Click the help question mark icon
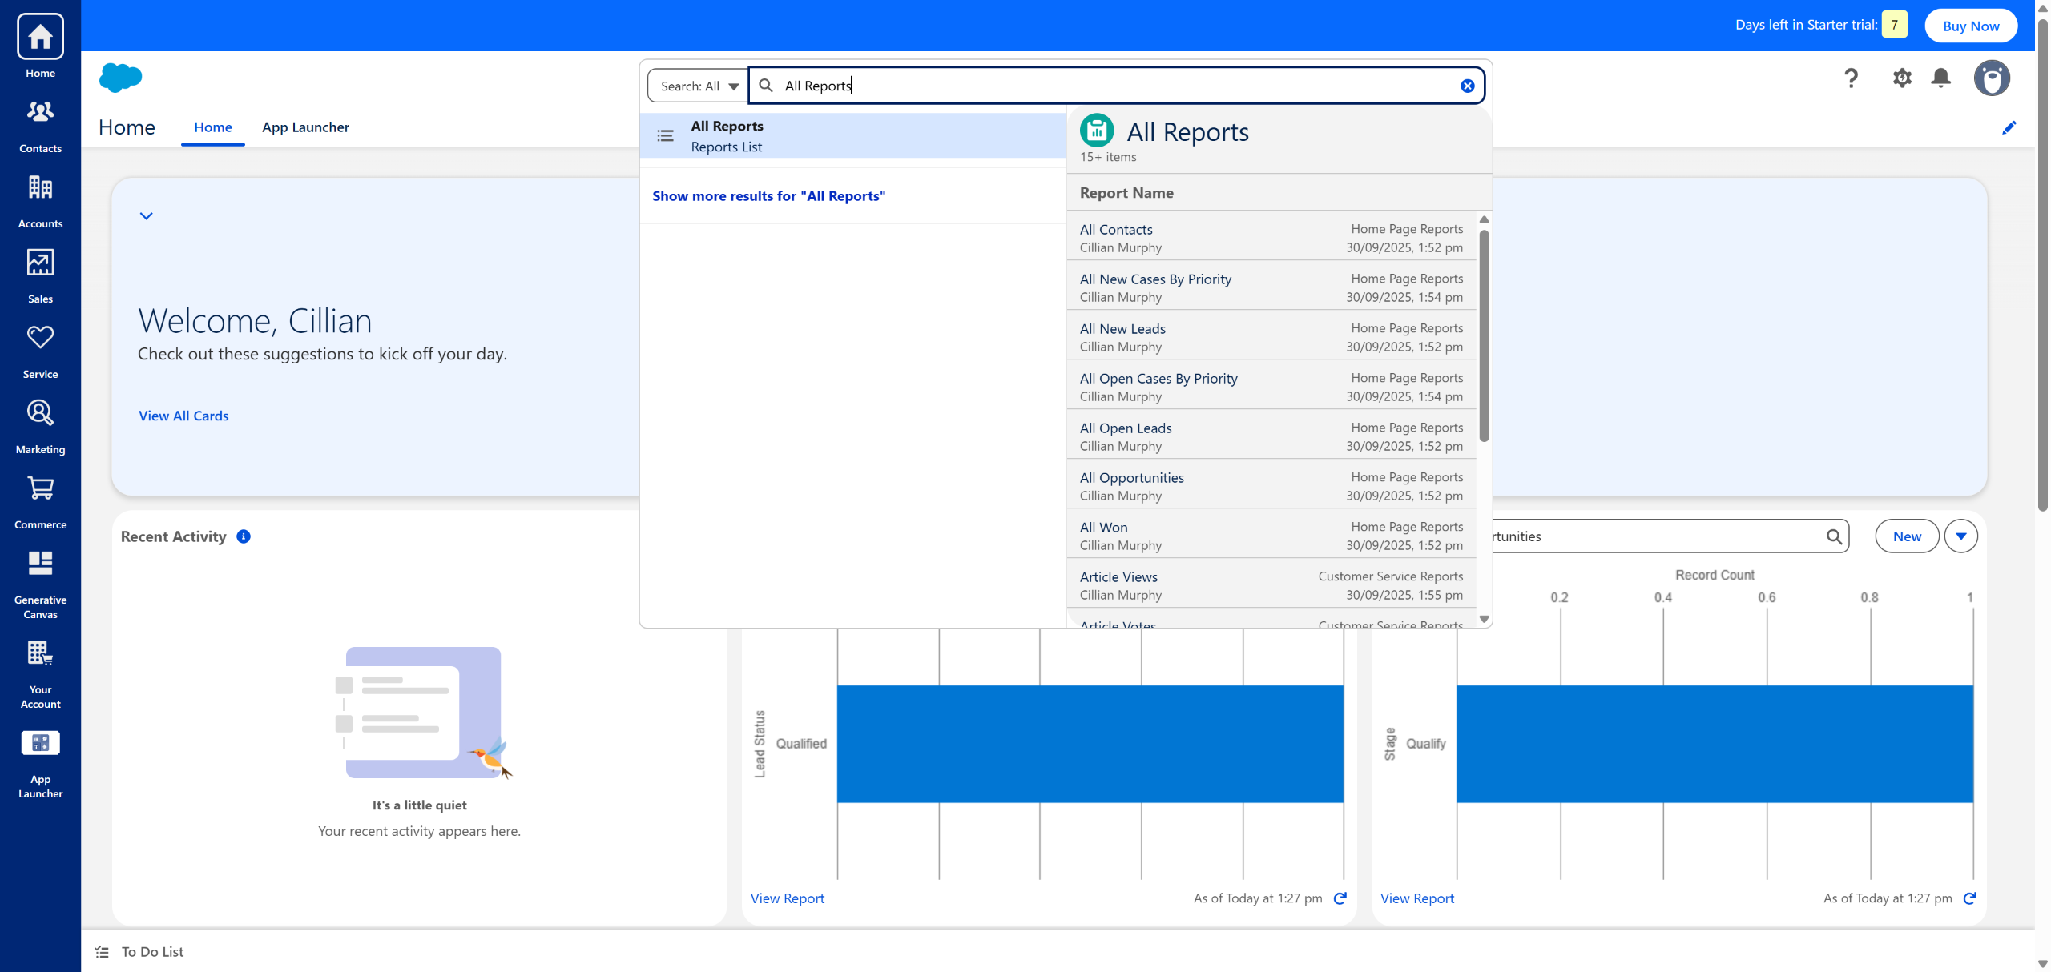This screenshot has height=972, width=2051. 1851,78
